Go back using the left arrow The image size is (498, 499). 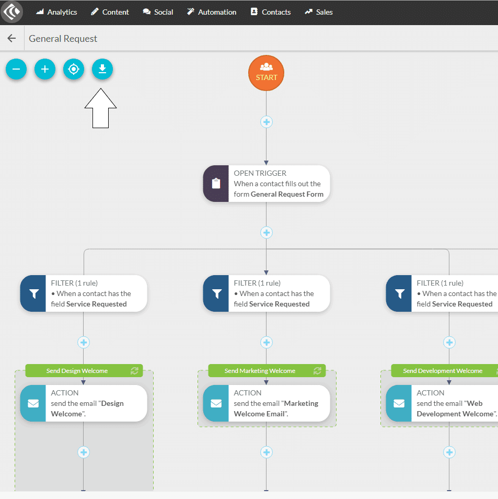[x=12, y=39]
